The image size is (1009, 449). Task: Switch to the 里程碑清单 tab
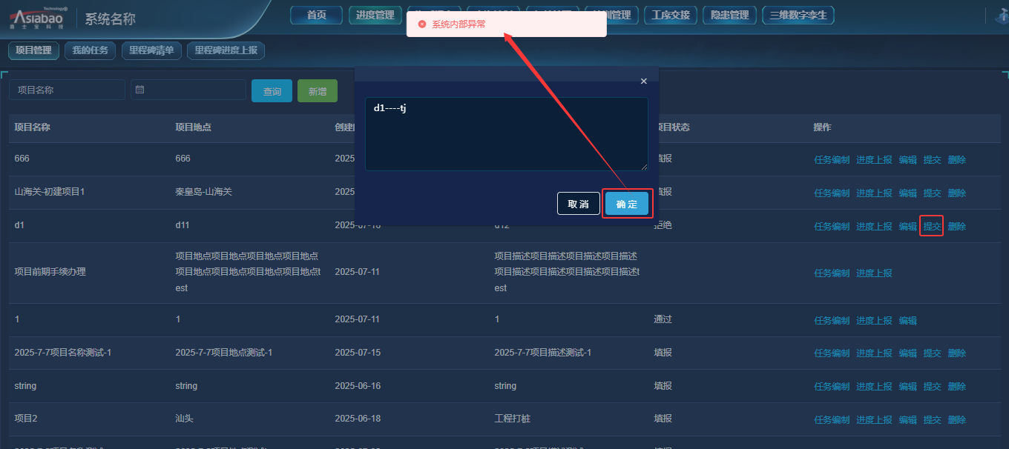tap(151, 50)
